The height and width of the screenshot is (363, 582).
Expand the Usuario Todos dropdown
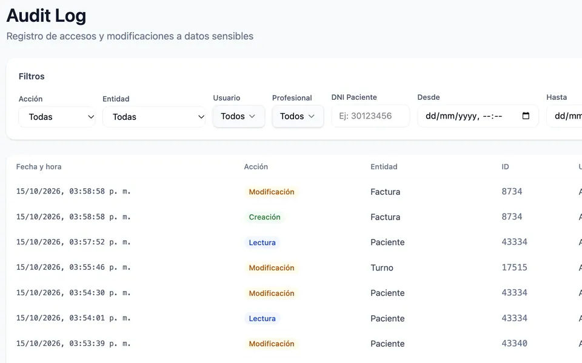click(239, 116)
